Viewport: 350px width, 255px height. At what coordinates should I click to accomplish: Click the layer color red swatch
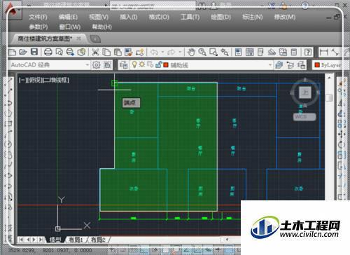(166, 65)
